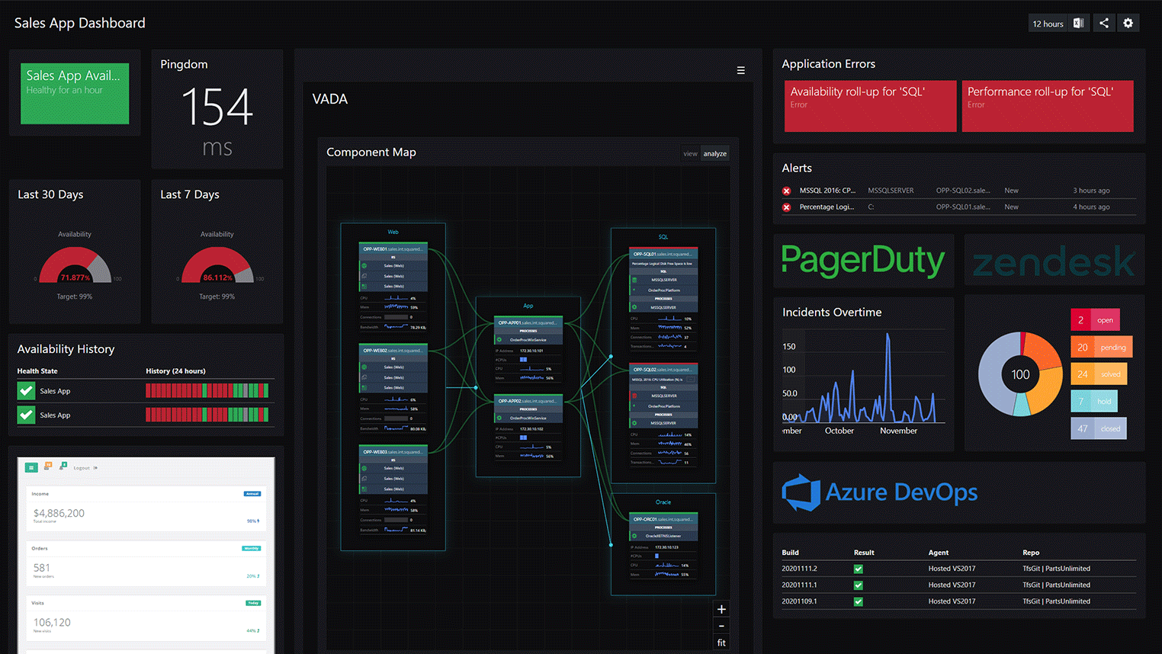Select the zendesk logo tile

(x=1053, y=261)
